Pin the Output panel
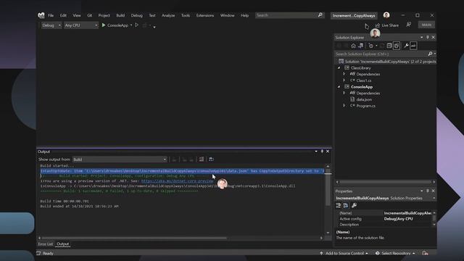The image size is (464, 261). click(322, 152)
